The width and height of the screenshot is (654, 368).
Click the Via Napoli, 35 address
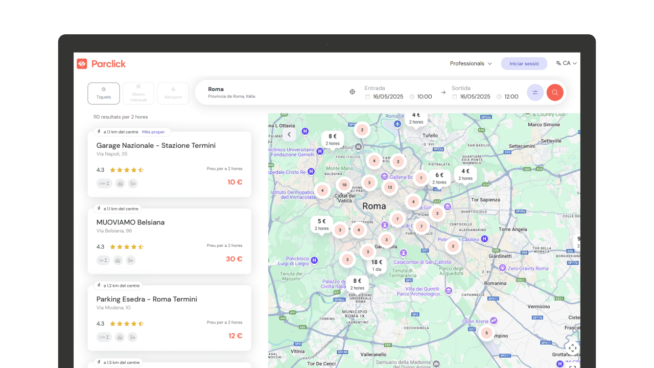(112, 154)
